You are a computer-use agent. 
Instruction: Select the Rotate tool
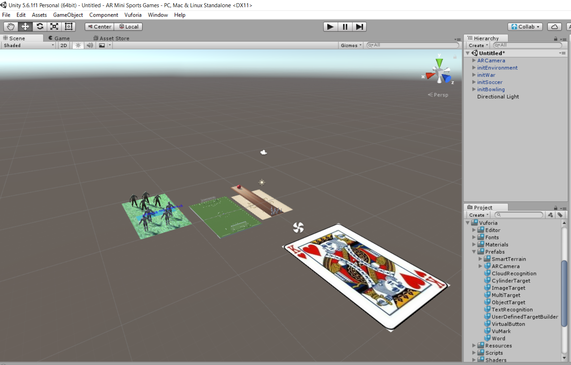(40, 27)
